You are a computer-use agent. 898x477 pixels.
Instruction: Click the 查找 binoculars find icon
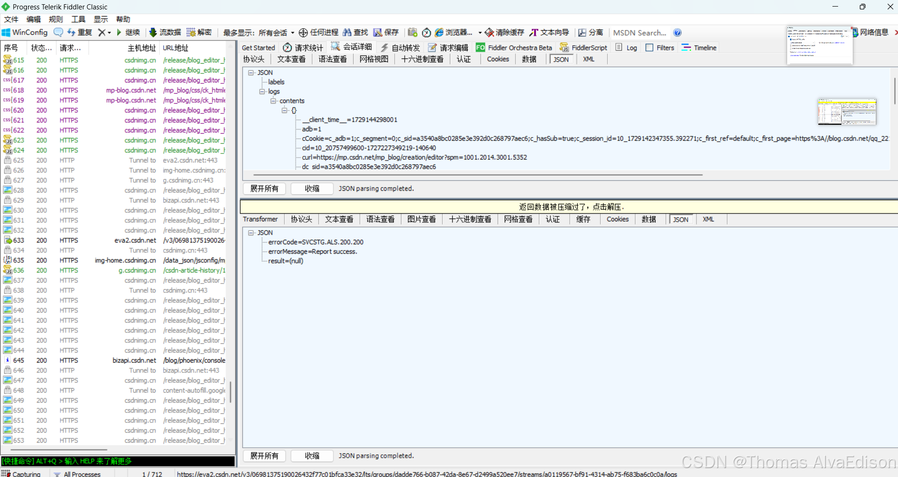(347, 32)
